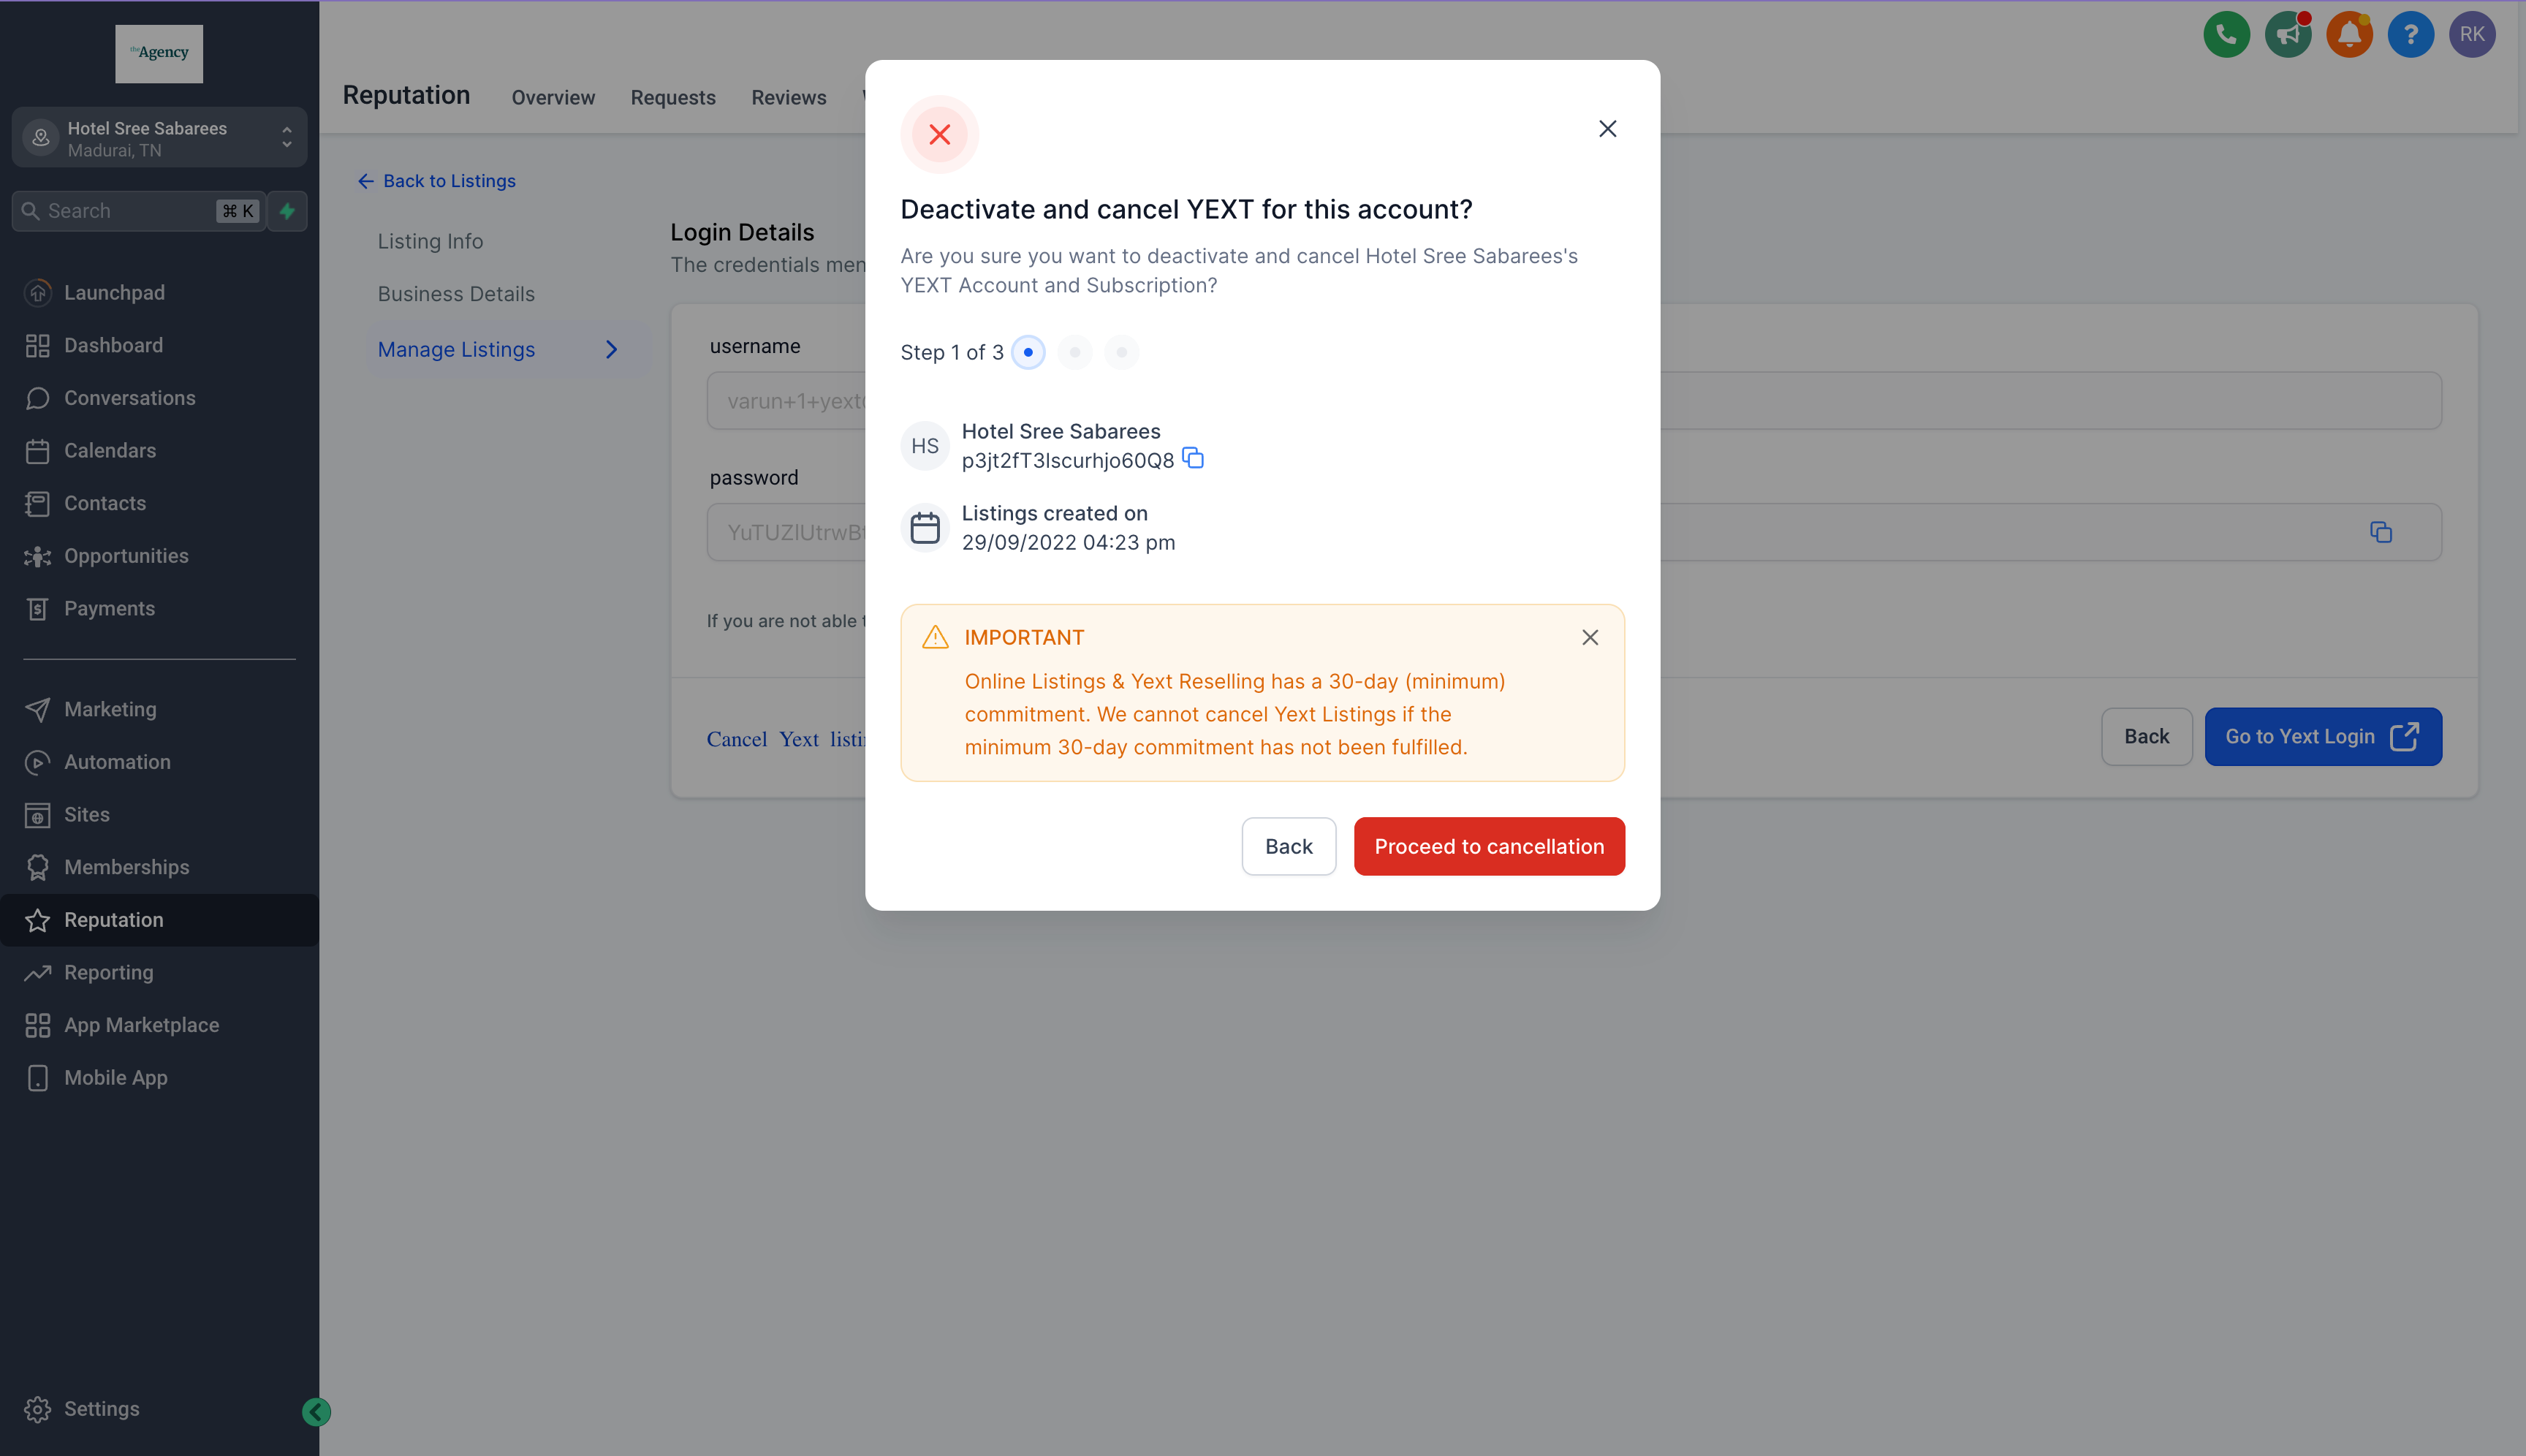The image size is (2526, 1456).
Task: Click Proceed to cancellation button
Action: 1489,845
